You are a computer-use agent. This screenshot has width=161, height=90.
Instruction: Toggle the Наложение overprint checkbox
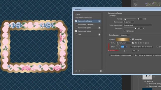(x=124, y=31)
